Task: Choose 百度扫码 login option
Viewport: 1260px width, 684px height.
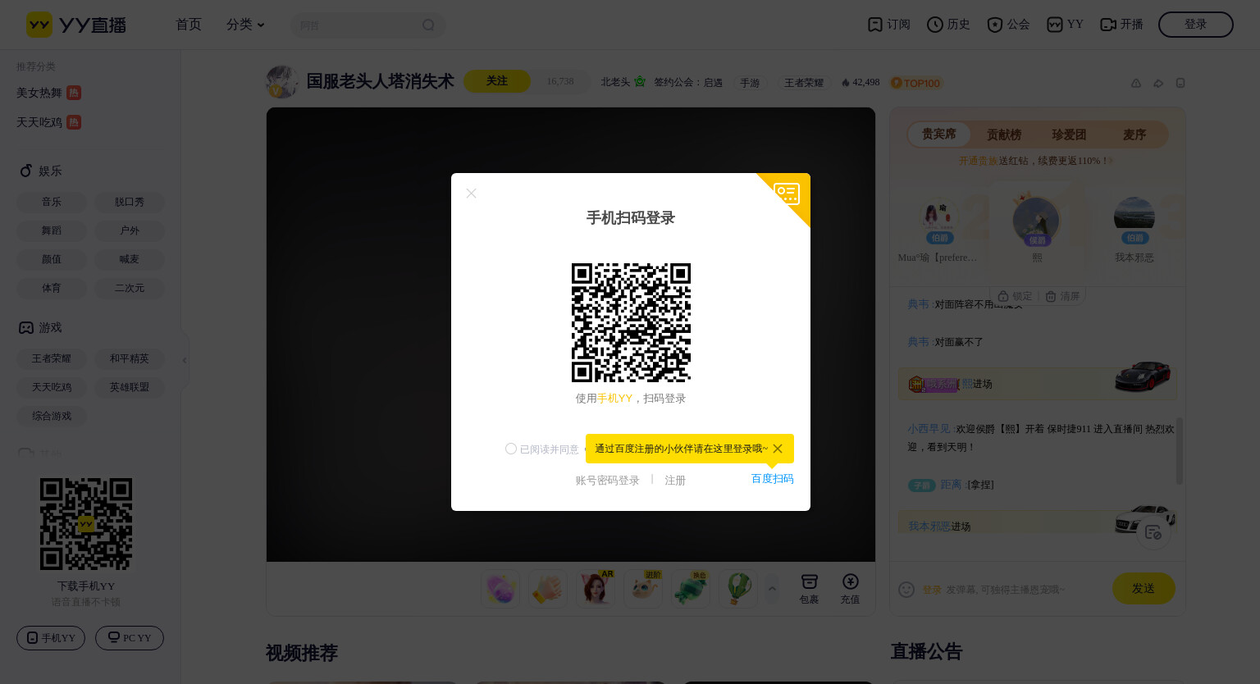Action: [772, 479]
